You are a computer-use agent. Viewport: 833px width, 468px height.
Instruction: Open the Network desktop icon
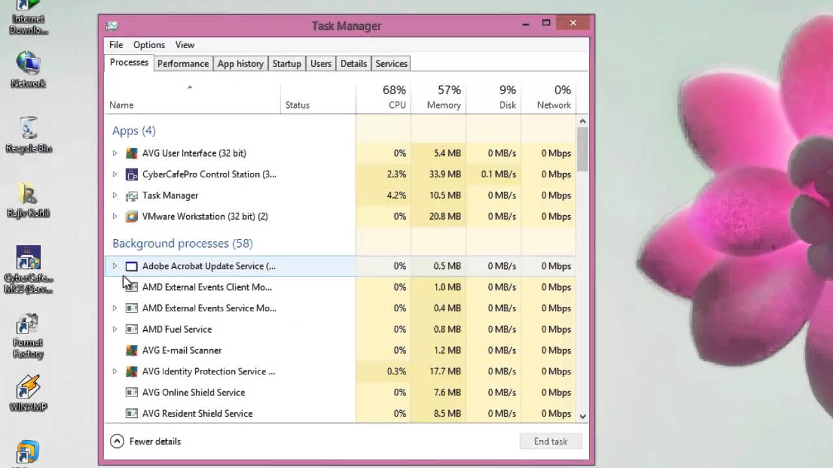coord(28,70)
